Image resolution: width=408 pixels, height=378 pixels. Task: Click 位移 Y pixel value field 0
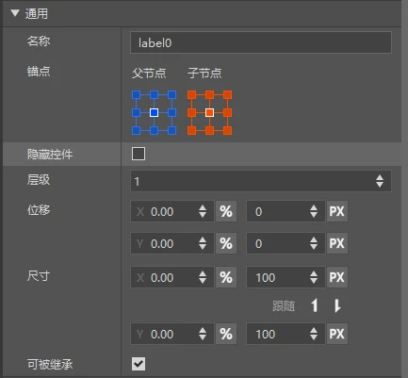[286, 243]
